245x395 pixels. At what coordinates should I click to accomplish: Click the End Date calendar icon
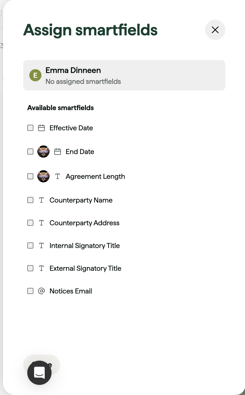click(x=58, y=152)
